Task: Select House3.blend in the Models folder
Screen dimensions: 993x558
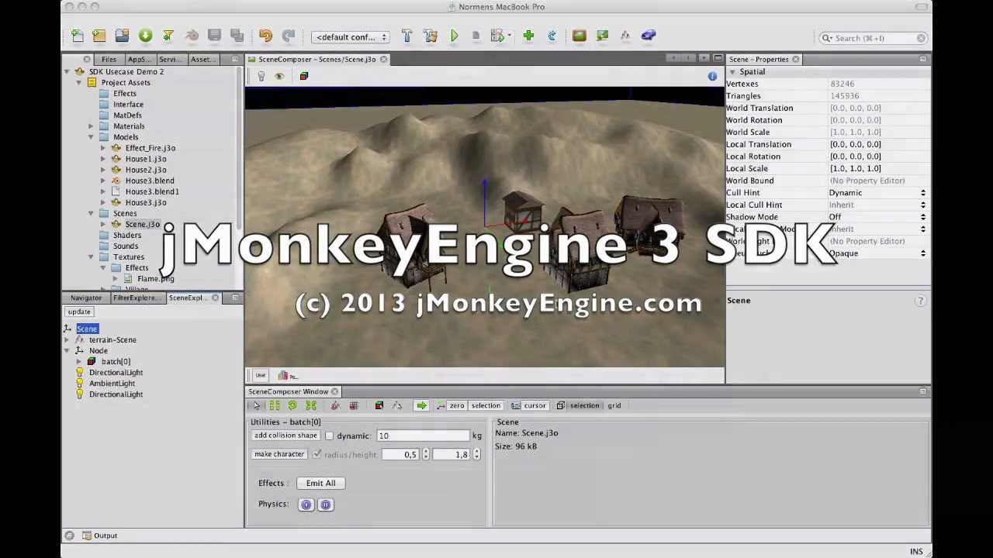Action: coord(150,181)
